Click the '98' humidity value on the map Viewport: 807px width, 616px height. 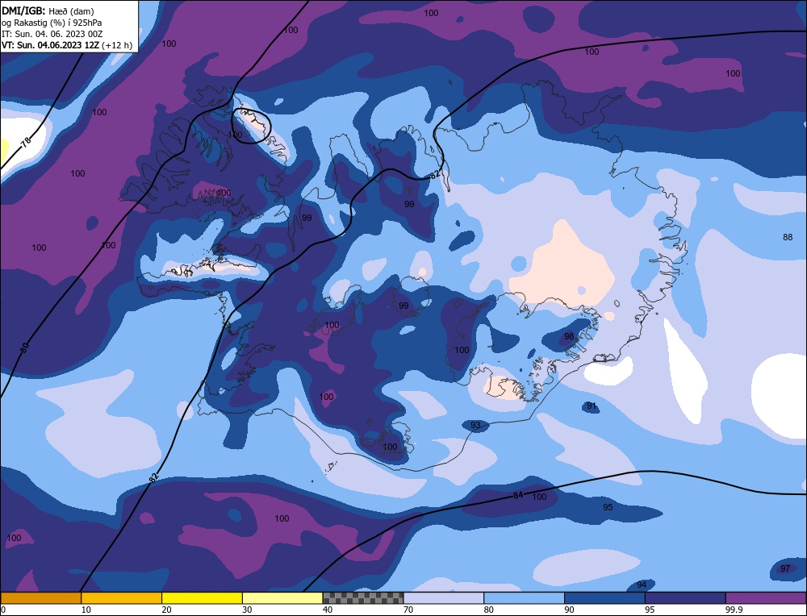click(x=569, y=336)
